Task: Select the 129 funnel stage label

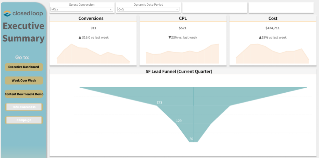Action: (179, 121)
